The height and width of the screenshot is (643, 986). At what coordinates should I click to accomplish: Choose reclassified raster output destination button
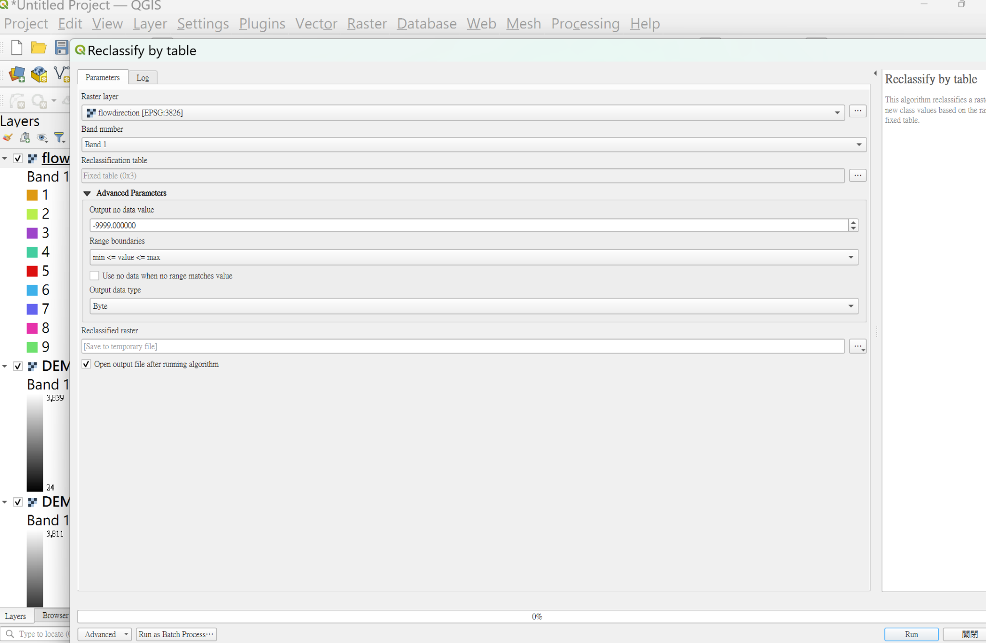click(857, 346)
